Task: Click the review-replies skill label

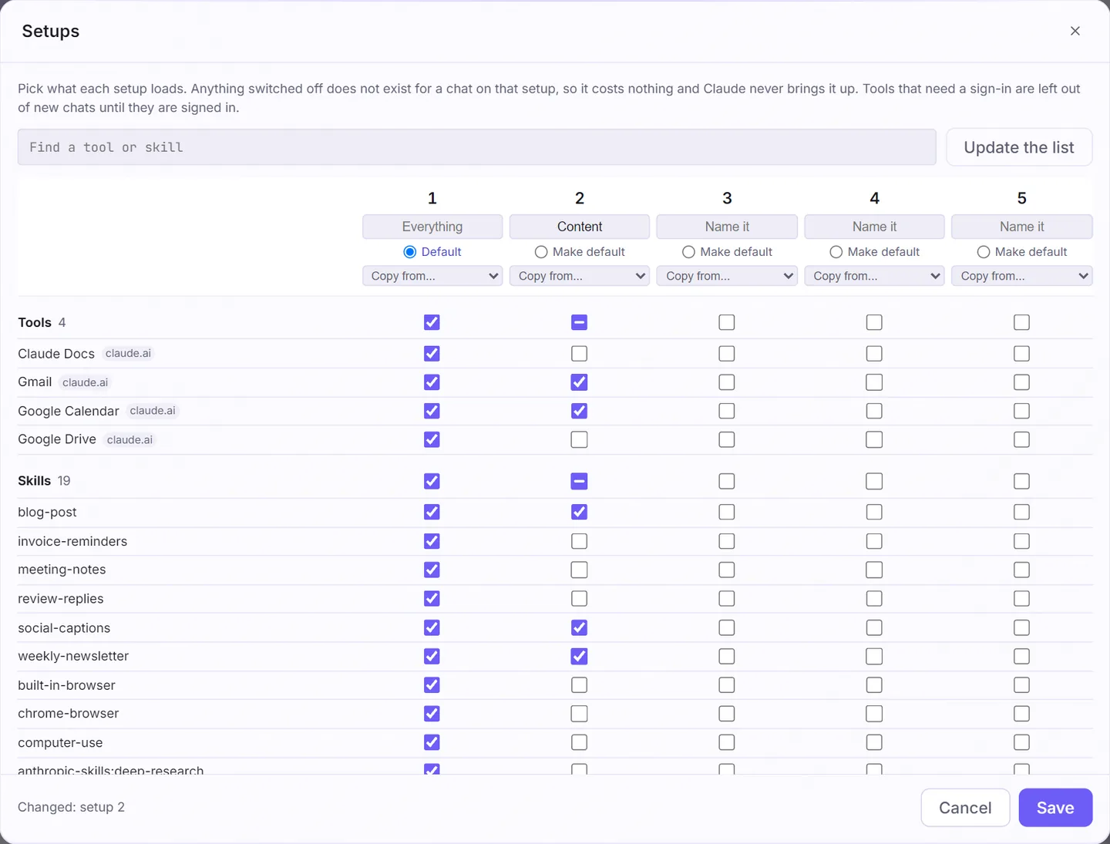Action: 61,599
